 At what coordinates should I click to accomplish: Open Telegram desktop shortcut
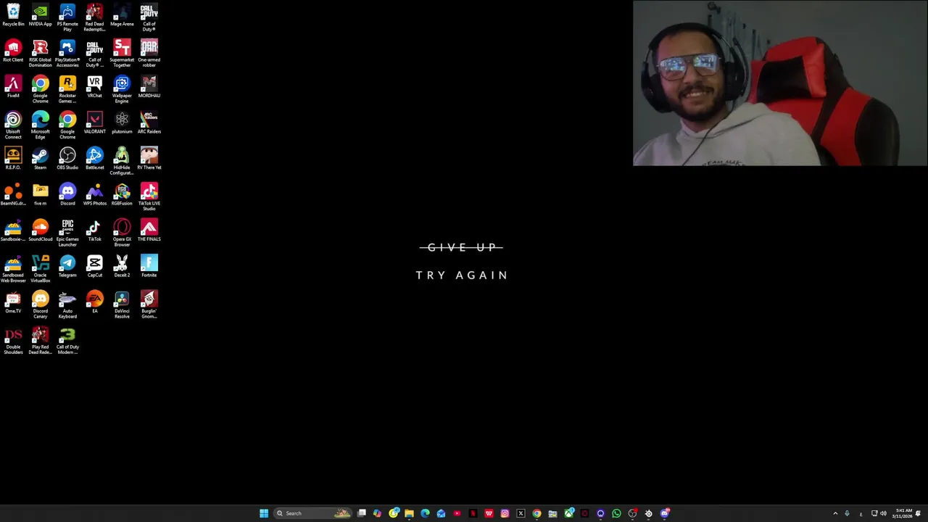(67, 267)
